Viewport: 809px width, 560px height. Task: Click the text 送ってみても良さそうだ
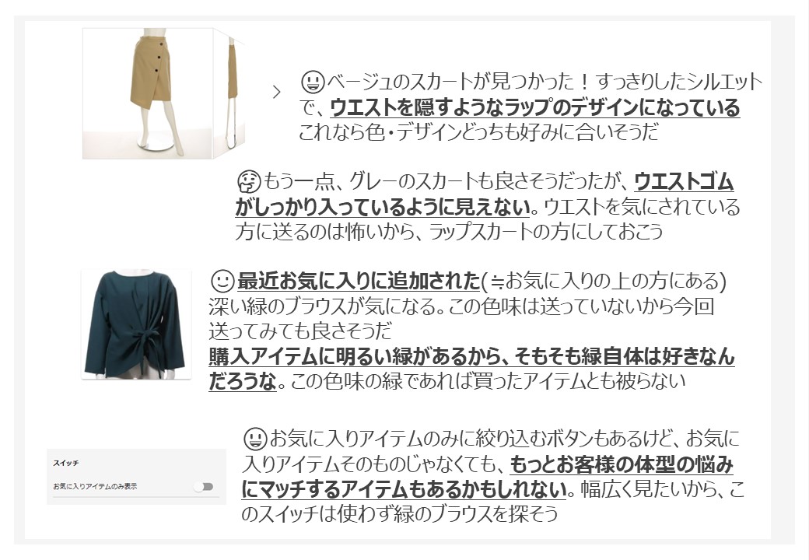[300, 331]
